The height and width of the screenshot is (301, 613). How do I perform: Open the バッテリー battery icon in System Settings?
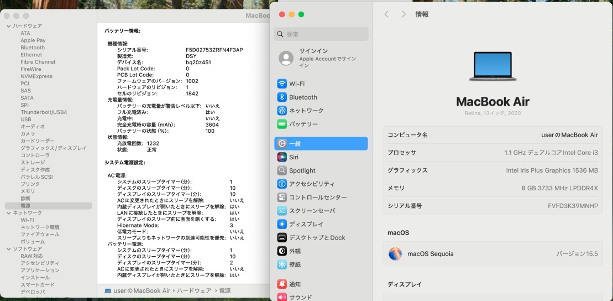[x=282, y=124]
